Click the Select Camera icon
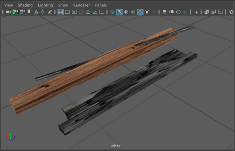235x151 pixels. [8, 12]
